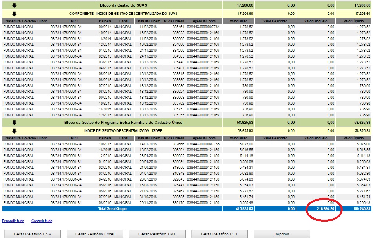This screenshot has height=244, width=373.
Task: Click order number 809084
Action: (x=178, y=162)
